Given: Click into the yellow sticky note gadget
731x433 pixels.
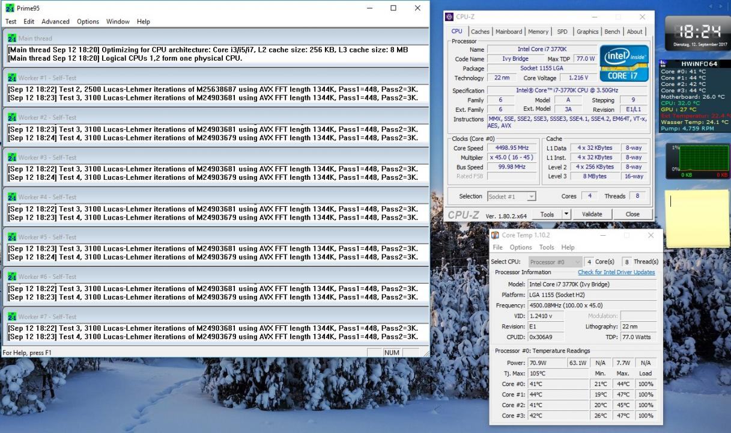Looking at the screenshot, I should [x=697, y=220].
